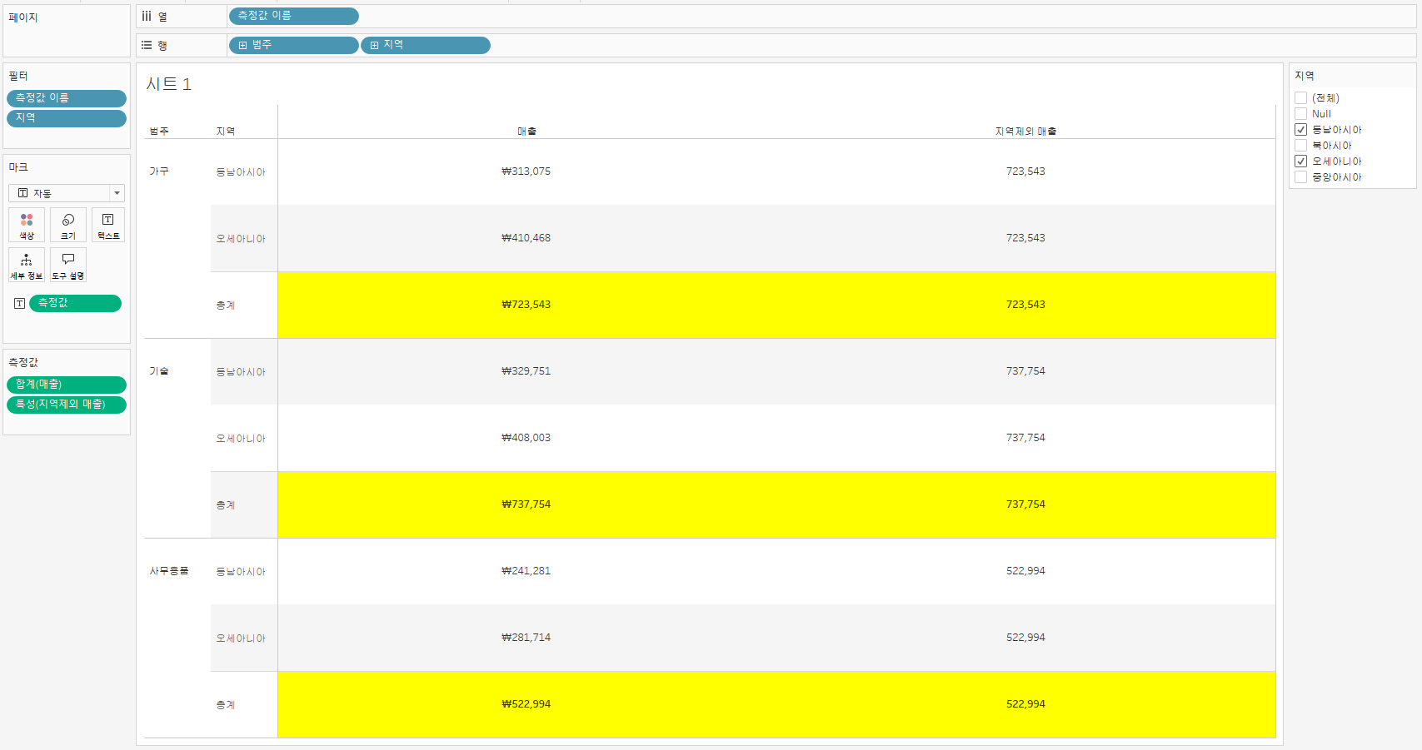Click the 열 columns shelf icon
1422x750 pixels.
147,16
